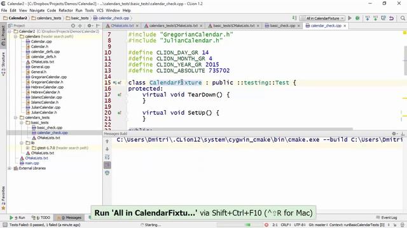The height and width of the screenshot is (228, 407).
Task: Click scroll-from-source target icon in Project panel
Action: tap(73, 25)
